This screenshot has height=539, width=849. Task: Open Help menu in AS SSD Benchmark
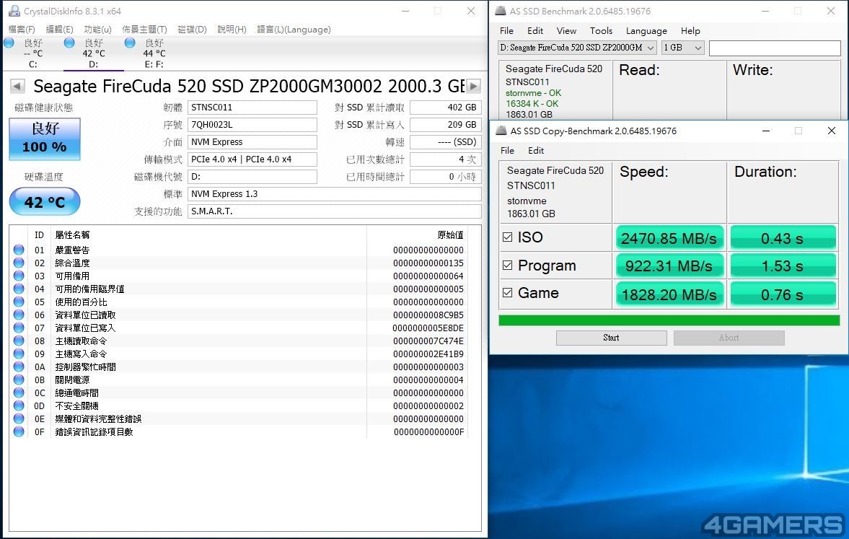pos(690,31)
